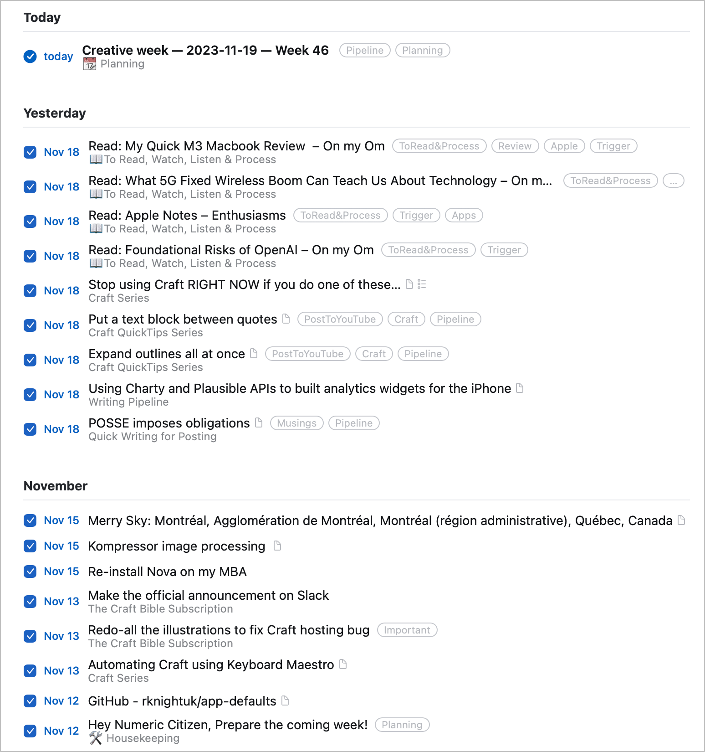705x752 pixels.
Task: Select ToRead&Process tag on 5G Fixed Wireless task
Action: click(x=611, y=180)
